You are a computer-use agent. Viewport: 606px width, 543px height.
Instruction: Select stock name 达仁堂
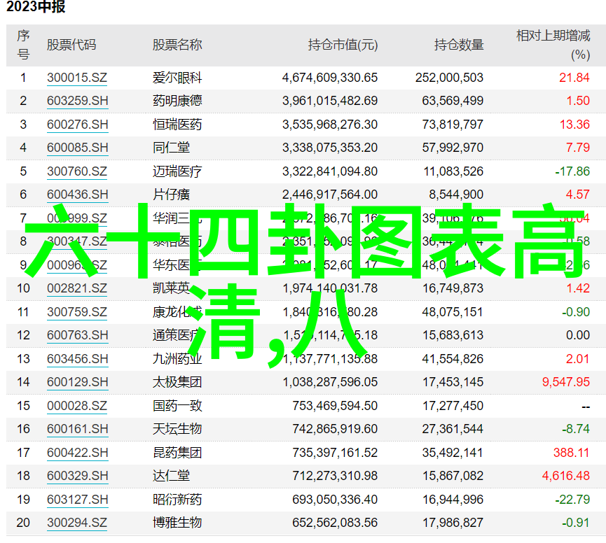[171, 476]
